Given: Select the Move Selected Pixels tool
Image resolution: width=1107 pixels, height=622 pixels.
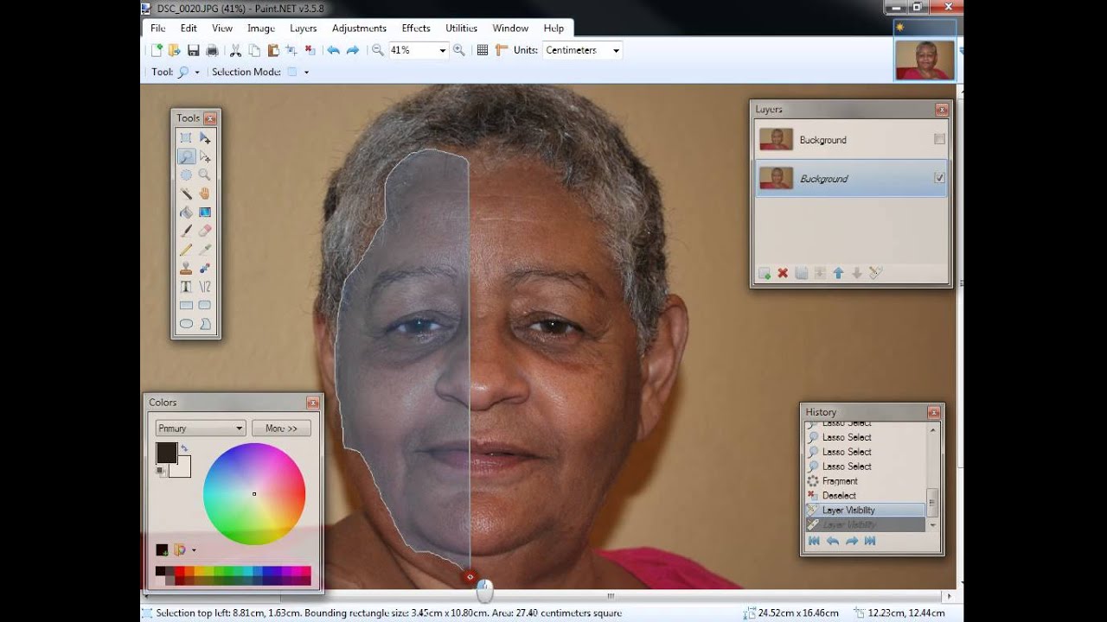Looking at the screenshot, I should pyautogui.click(x=205, y=137).
